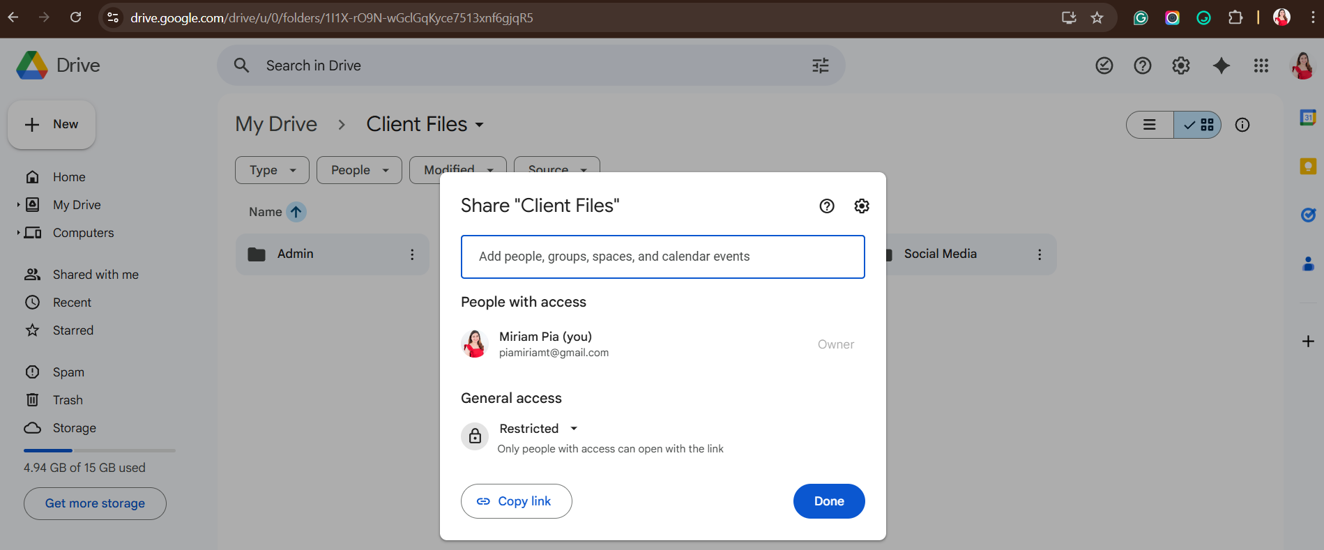Bookmark this page with star icon
The height and width of the screenshot is (550, 1324).
tap(1097, 17)
